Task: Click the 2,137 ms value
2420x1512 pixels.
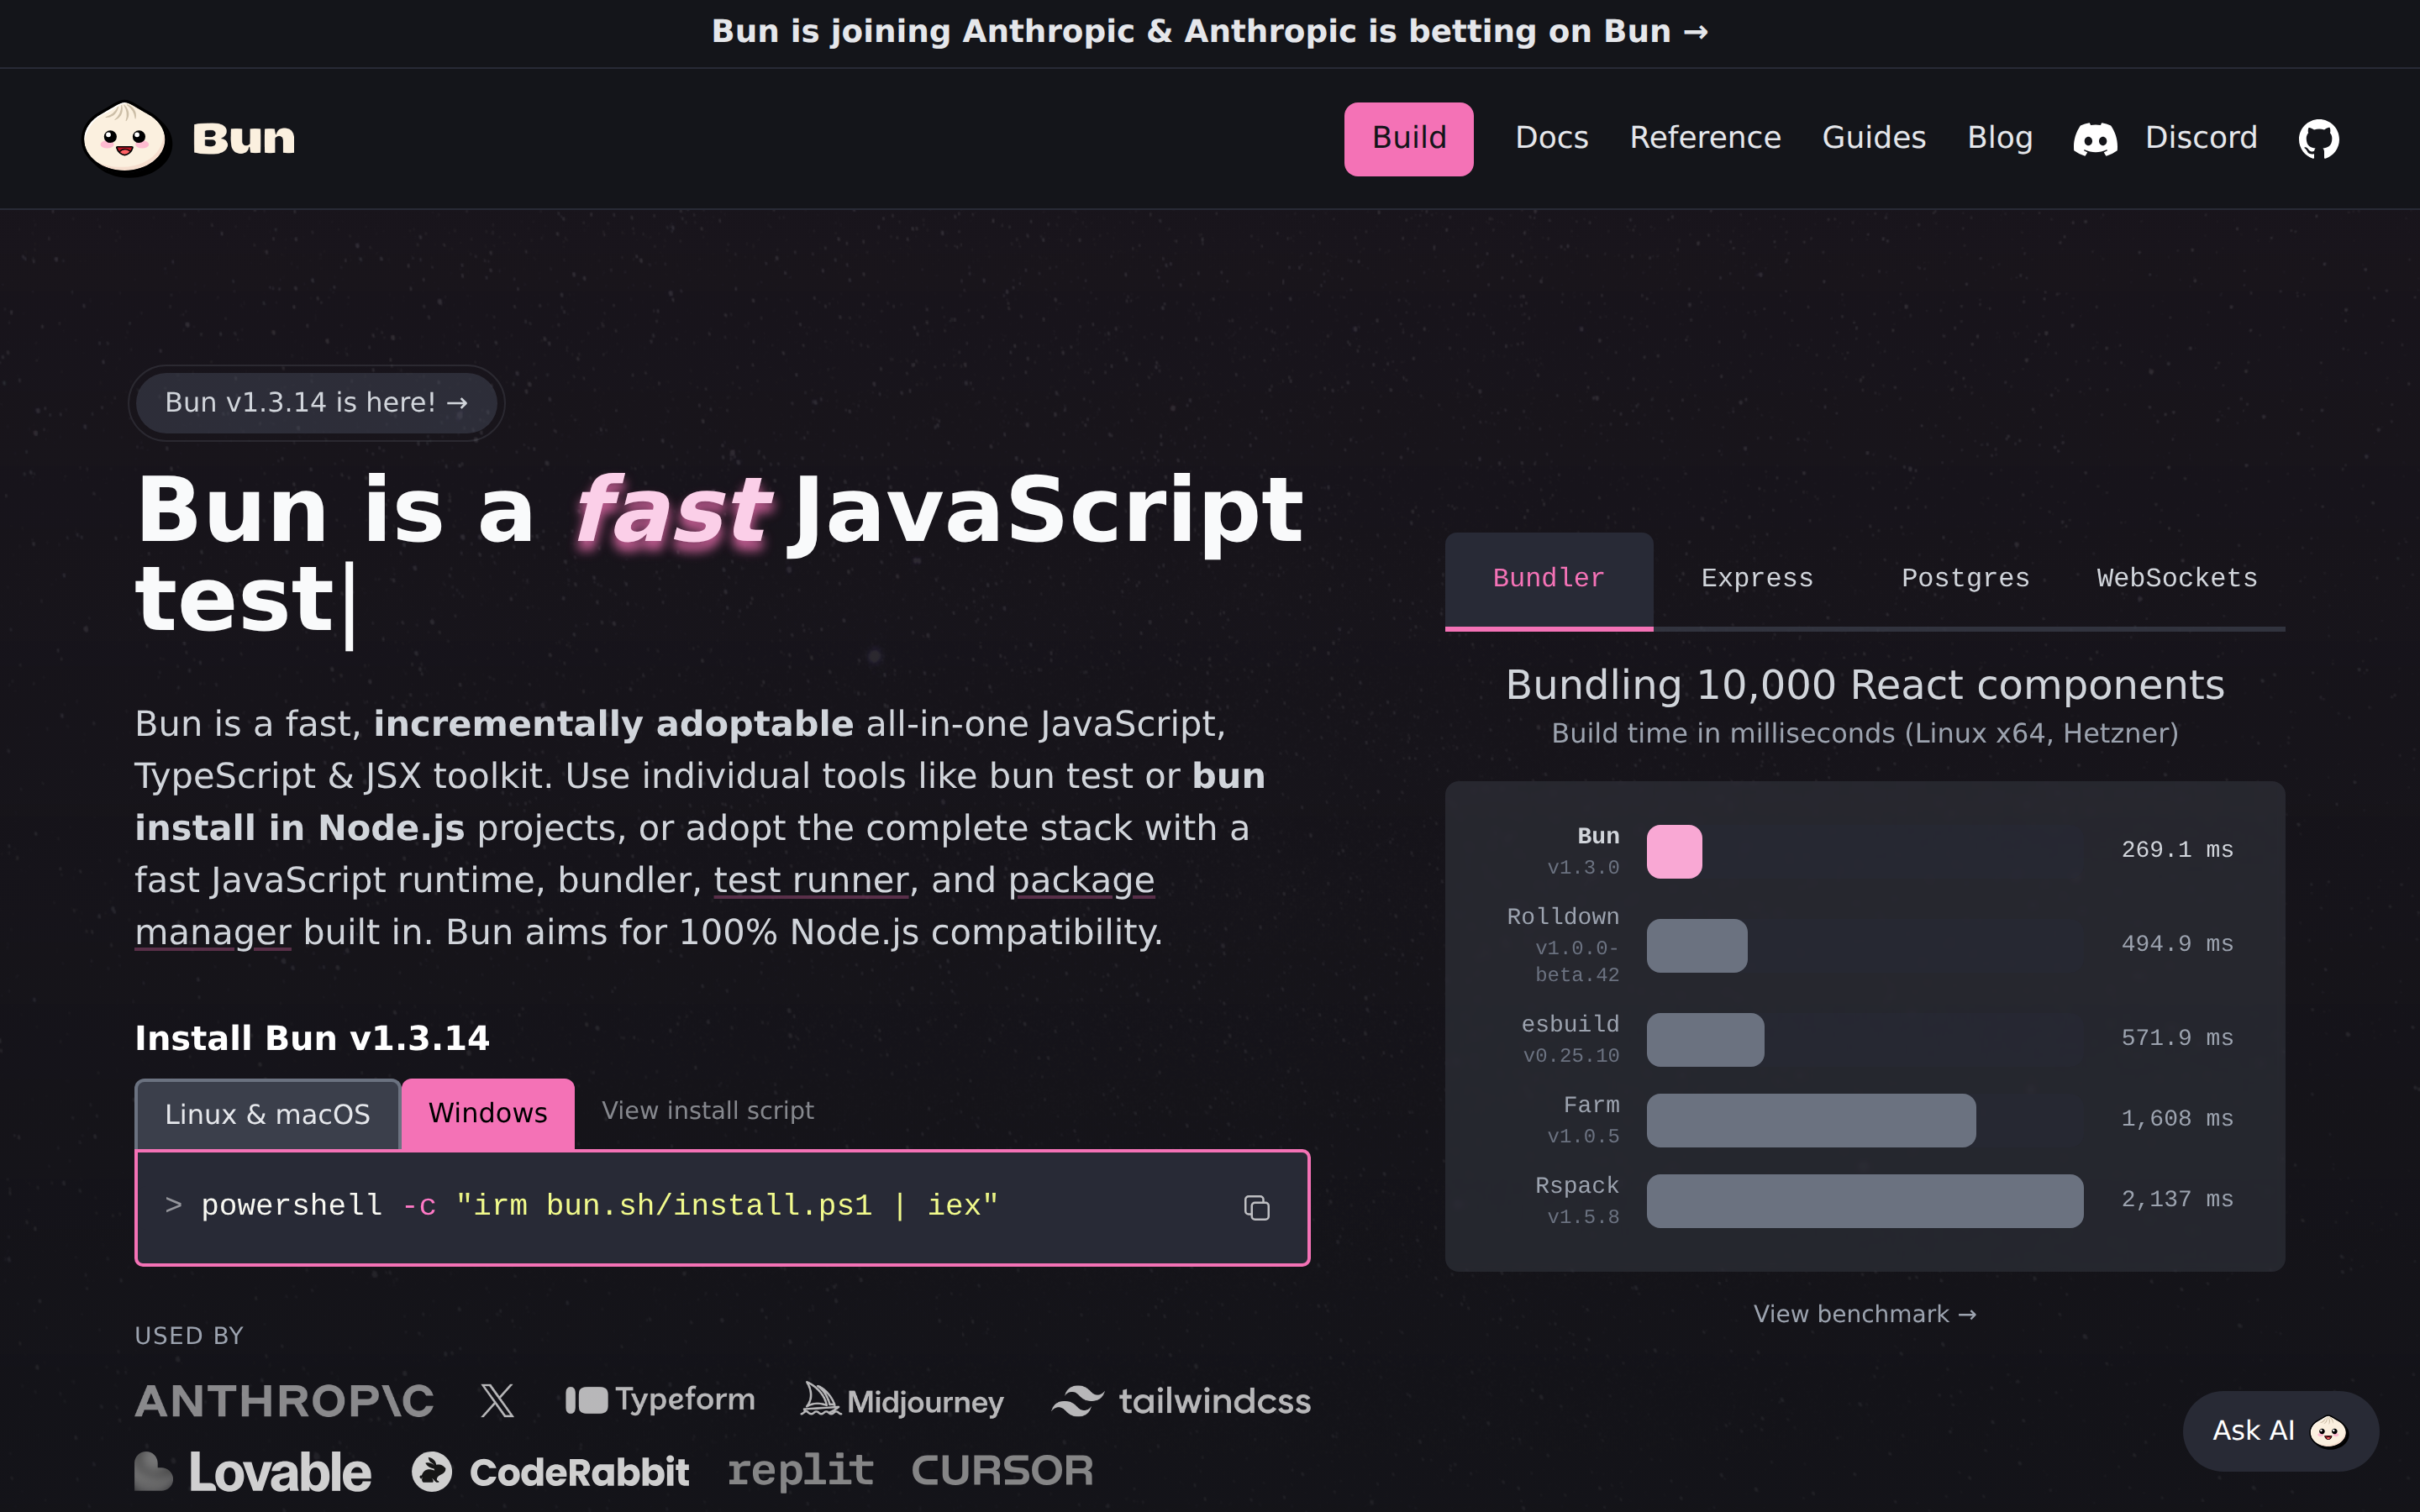Action: point(2177,1200)
